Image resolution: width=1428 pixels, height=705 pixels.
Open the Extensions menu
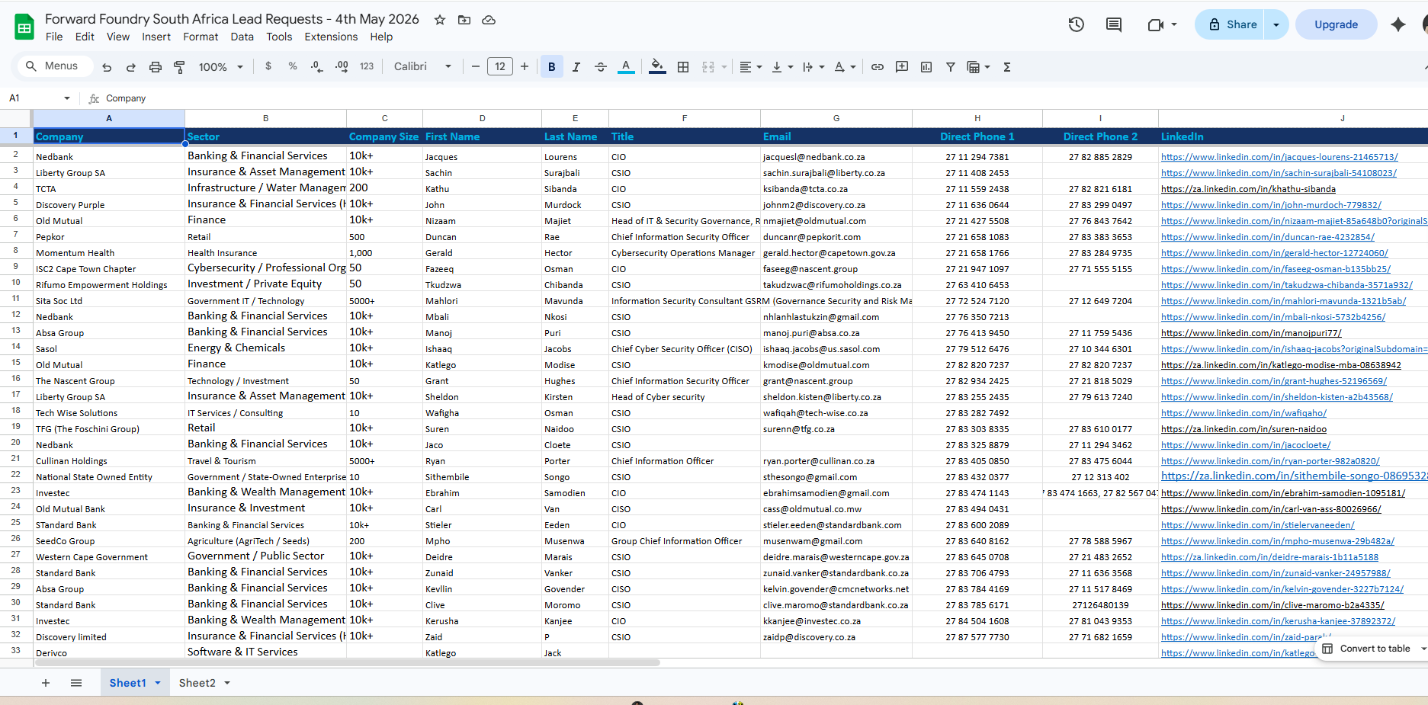331,37
